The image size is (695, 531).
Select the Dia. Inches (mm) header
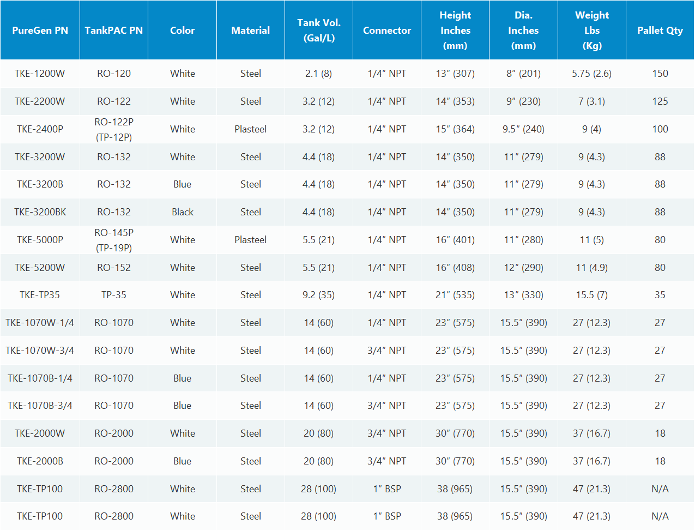[523, 31]
